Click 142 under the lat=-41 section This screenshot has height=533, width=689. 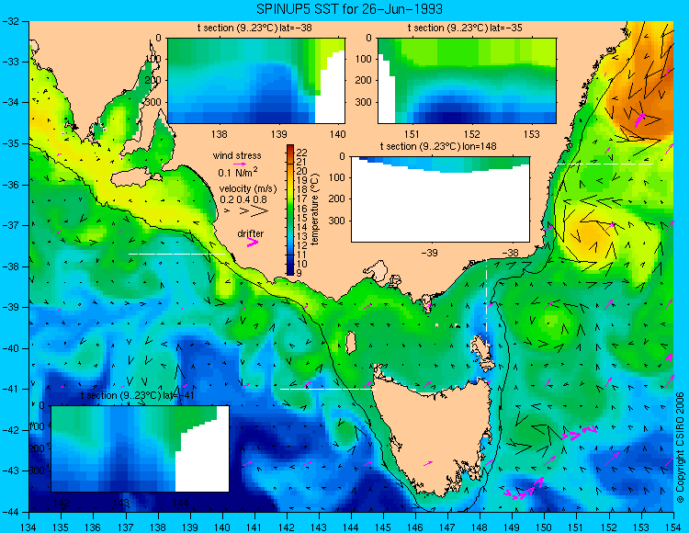(x=61, y=502)
